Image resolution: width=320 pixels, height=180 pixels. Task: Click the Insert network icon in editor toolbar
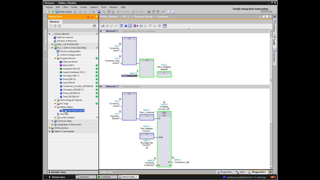(103, 26)
